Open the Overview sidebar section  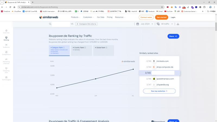point(6,31)
